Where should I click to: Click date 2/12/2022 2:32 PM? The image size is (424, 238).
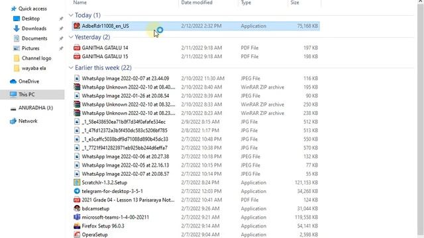point(201,26)
